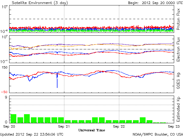Click the red "−50" tick label
The image size is (183, 137).
click(x=4, y=92)
